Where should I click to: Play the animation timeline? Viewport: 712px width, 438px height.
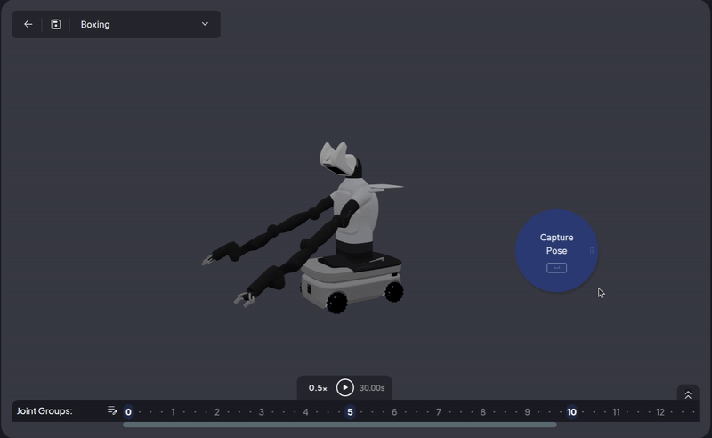coord(345,387)
